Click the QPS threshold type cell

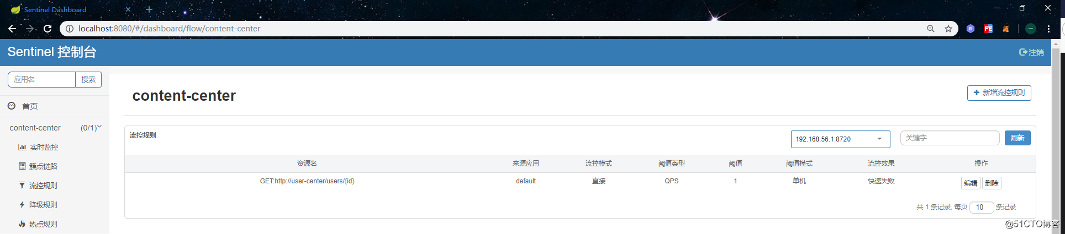(x=672, y=181)
